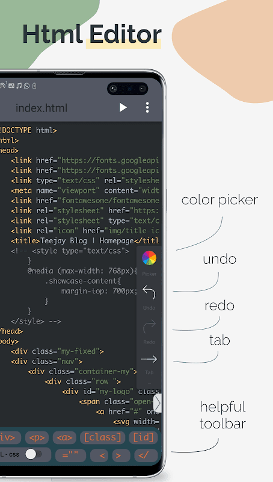The image size is (273, 482).
Task: Open the three-dot overflow menu
Action: pyautogui.click(x=147, y=107)
